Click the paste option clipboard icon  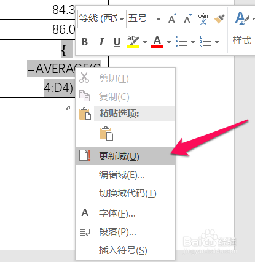(x=106, y=133)
